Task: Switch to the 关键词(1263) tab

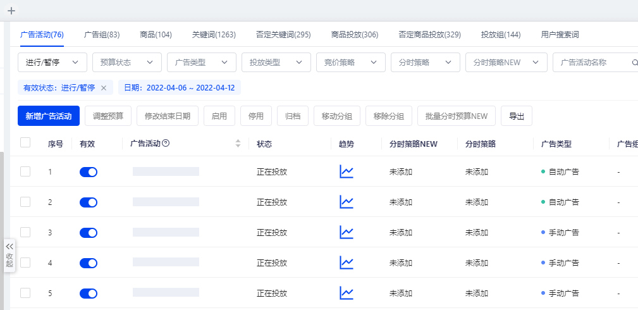Action: [x=214, y=35]
